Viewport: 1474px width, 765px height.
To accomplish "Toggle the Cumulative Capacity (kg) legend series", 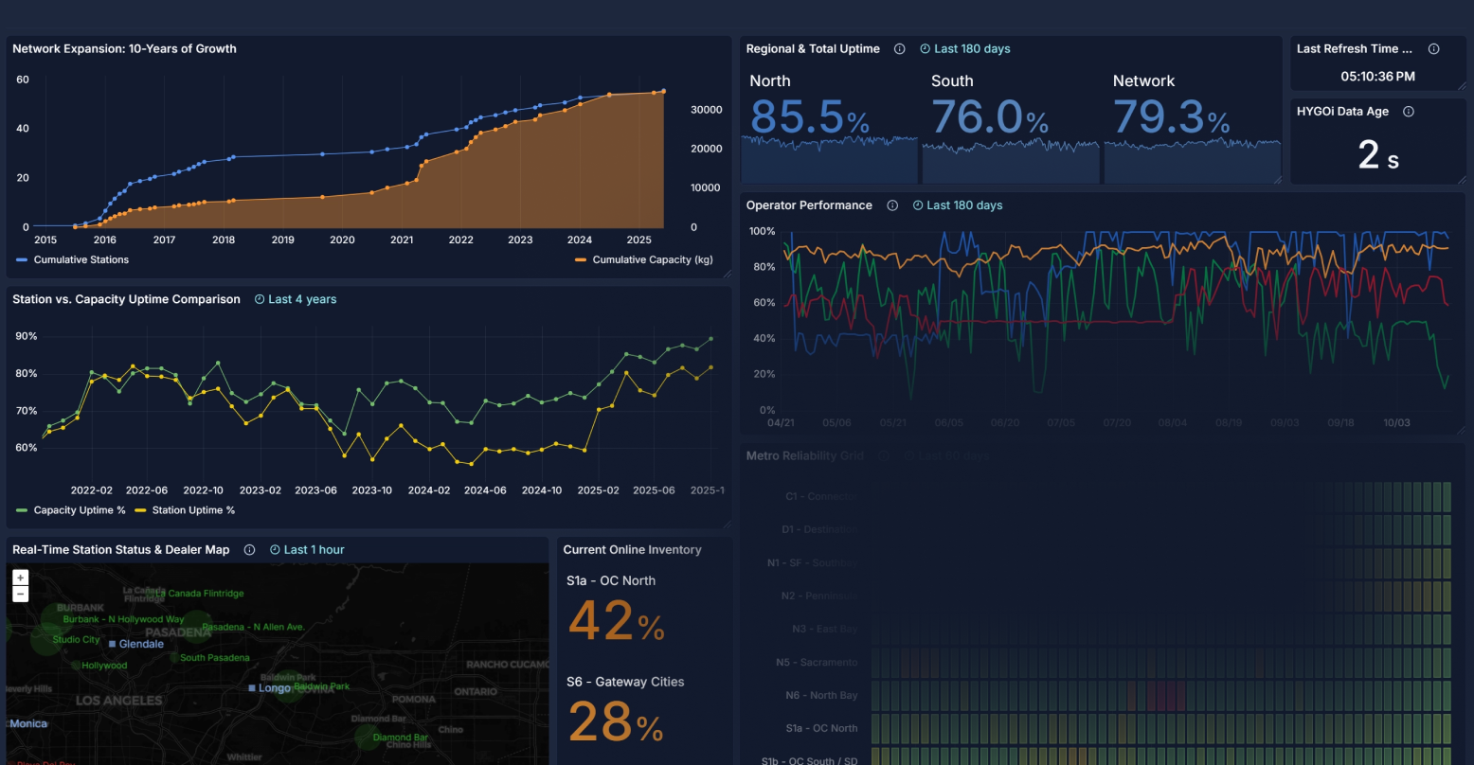I will 644,259.
